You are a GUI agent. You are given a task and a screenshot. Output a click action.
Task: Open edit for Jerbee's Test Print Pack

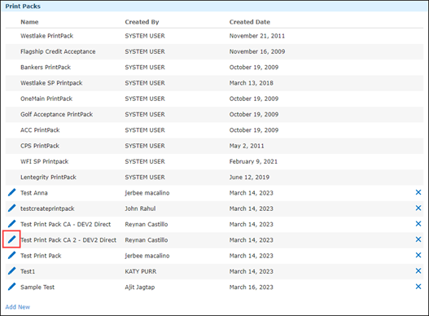pos(11,255)
